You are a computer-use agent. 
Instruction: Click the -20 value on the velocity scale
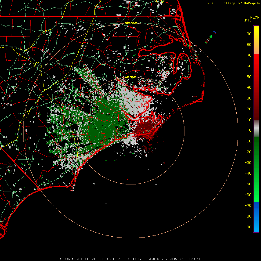(248, 152)
